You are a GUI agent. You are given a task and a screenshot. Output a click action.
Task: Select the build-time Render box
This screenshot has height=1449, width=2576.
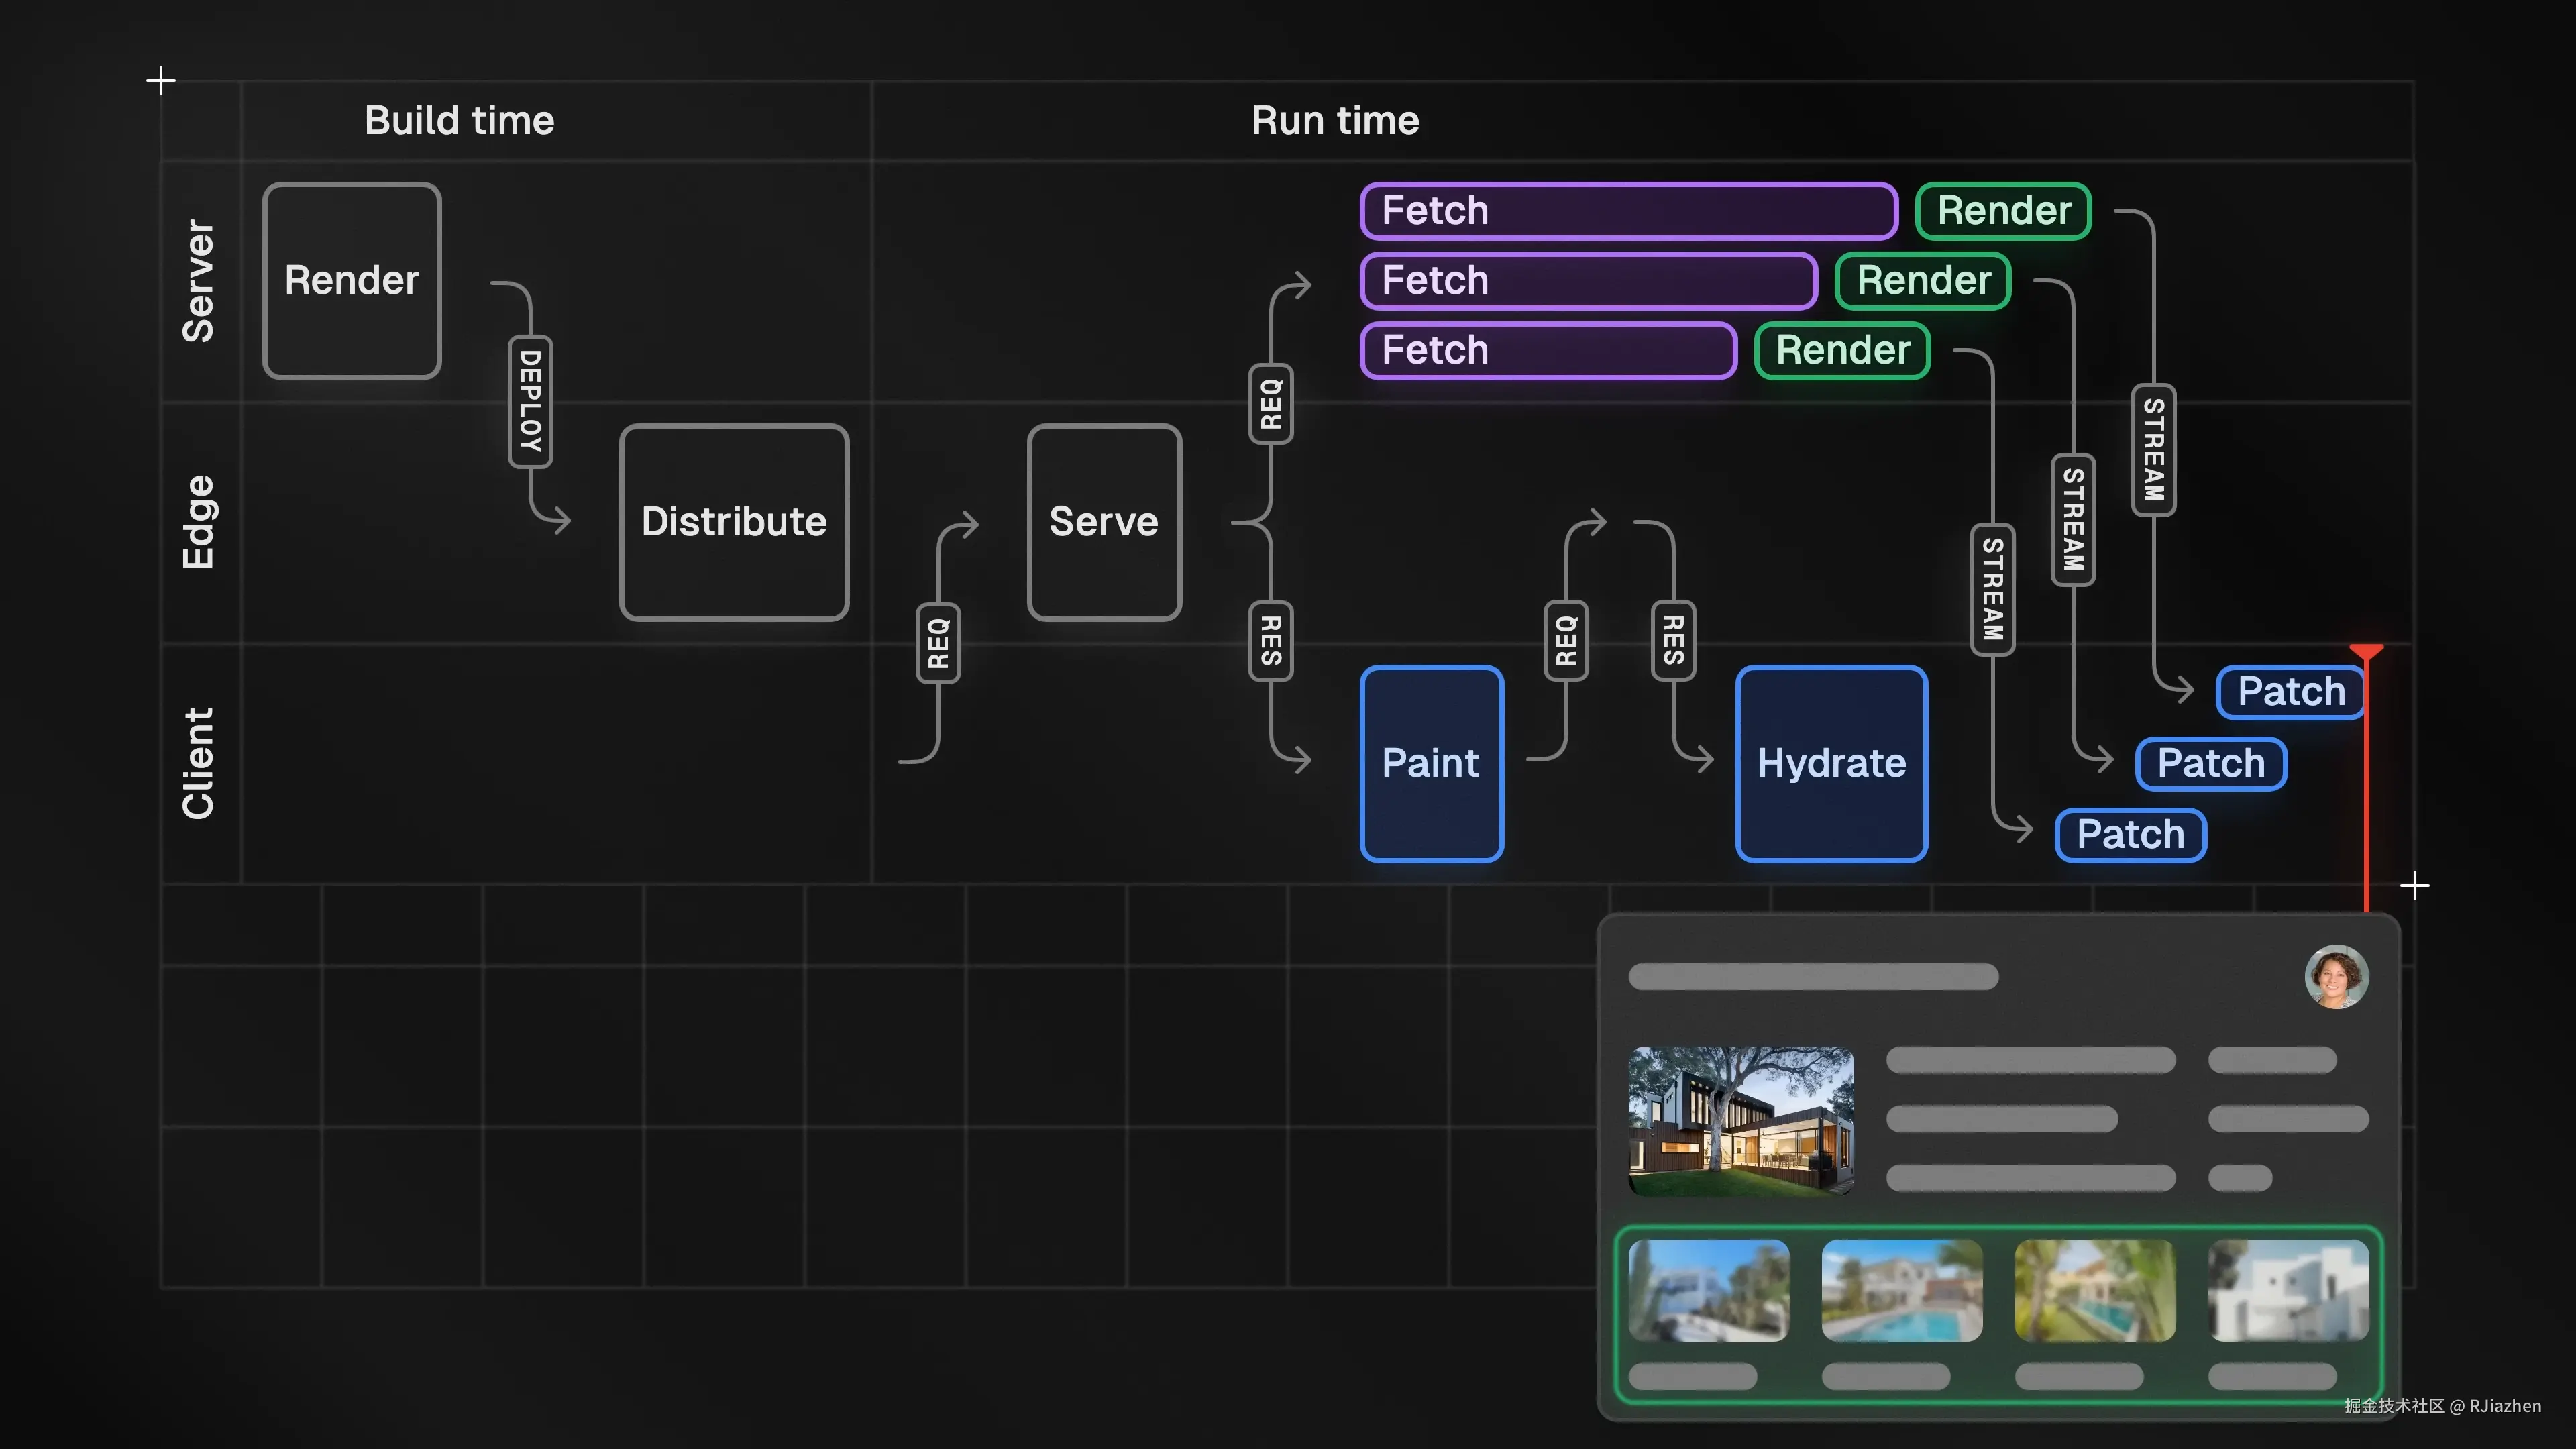(352, 280)
